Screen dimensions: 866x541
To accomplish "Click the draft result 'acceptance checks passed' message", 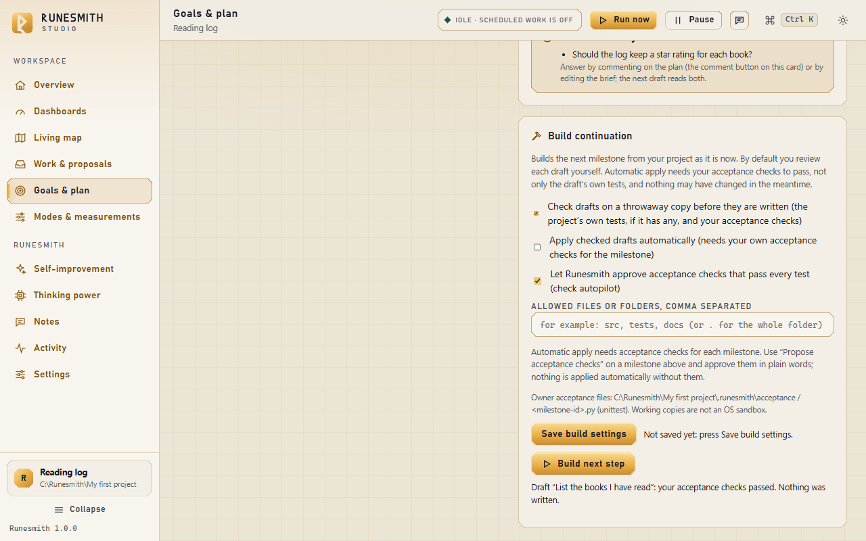I will click(x=678, y=494).
